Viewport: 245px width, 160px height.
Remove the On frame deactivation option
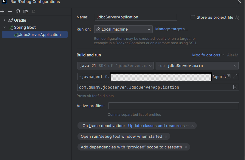coord(193,126)
